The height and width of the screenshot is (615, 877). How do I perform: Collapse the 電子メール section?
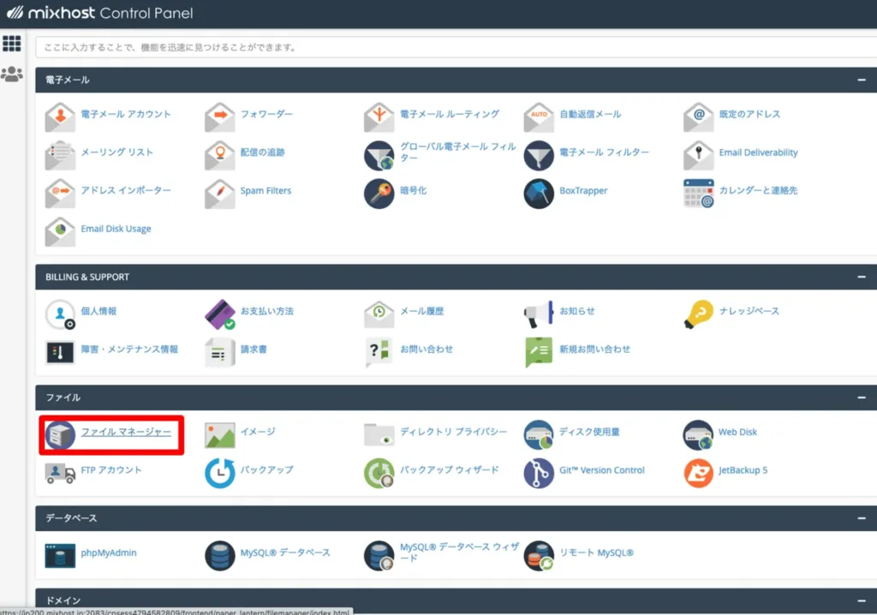(862, 80)
